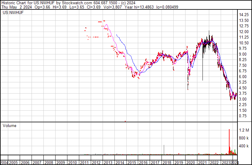Viewport: 252px width, 165px height.
Task: Click the 400 k volume axis label
Action: point(244,146)
